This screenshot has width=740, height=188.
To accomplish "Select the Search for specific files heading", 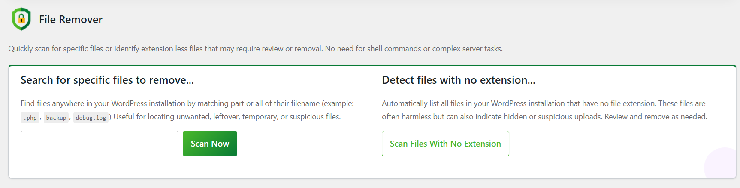I will 107,80.
